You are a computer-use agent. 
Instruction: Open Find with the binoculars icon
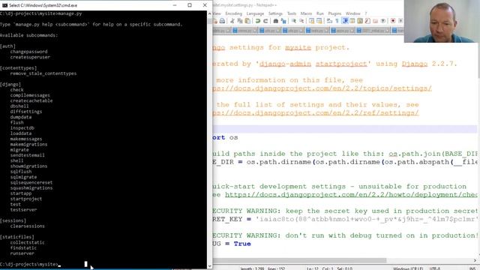[275, 21]
